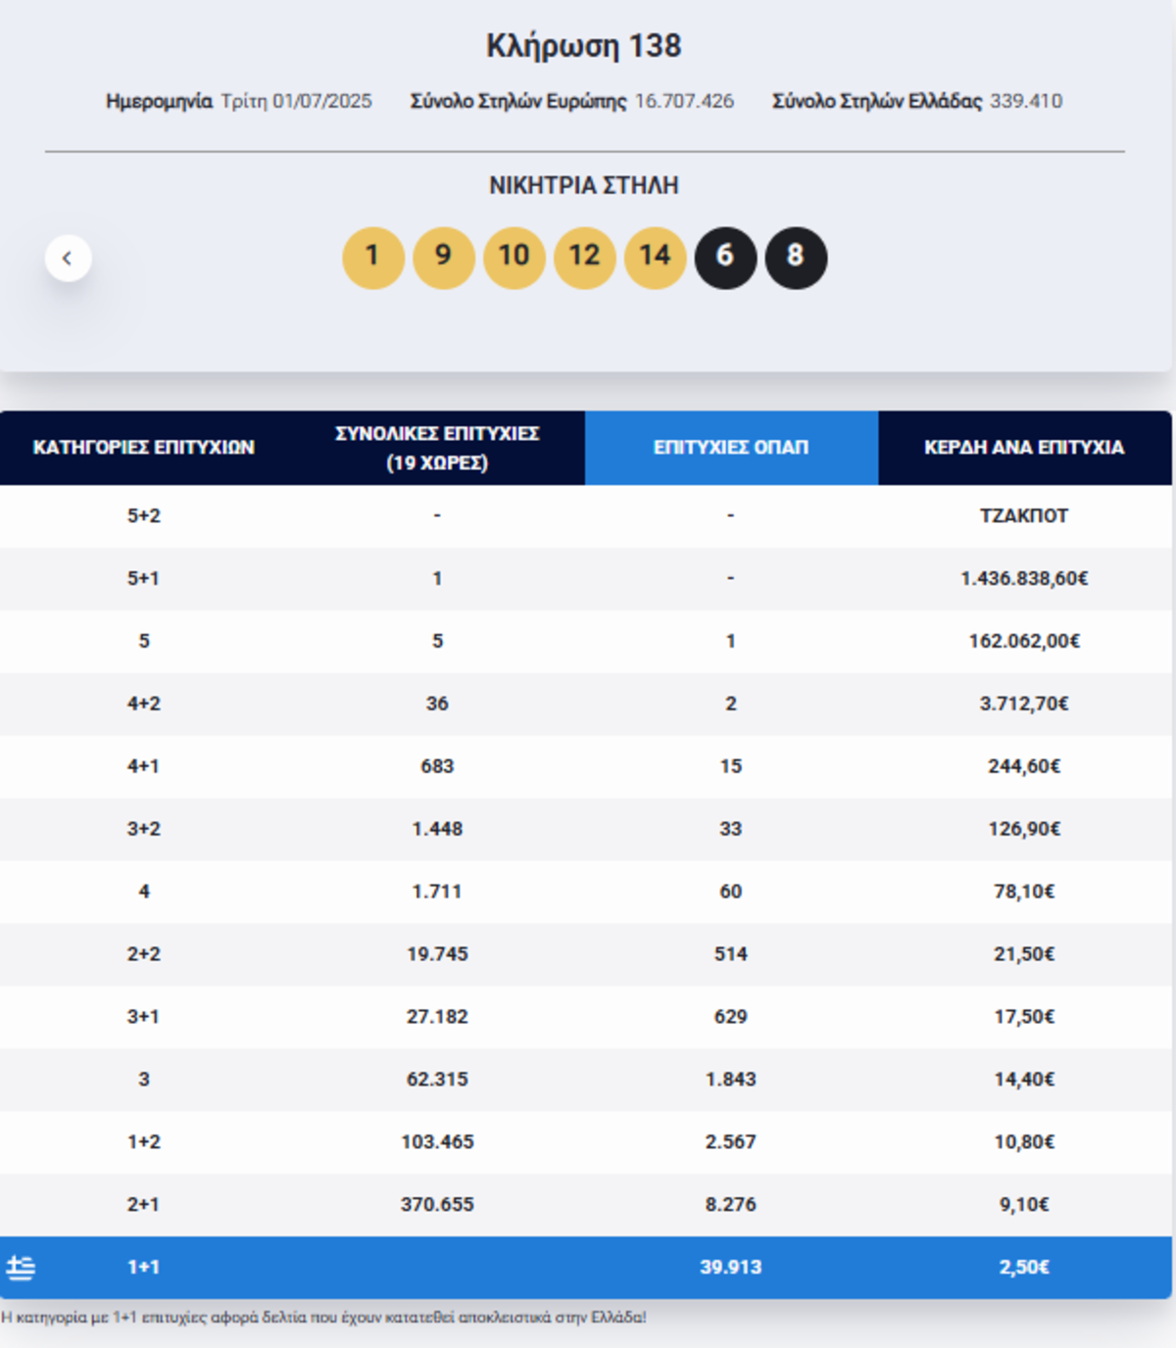Click the 2+2 category cell
The height and width of the screenshot is (1348, 1176).
click(x=144, y=955)
